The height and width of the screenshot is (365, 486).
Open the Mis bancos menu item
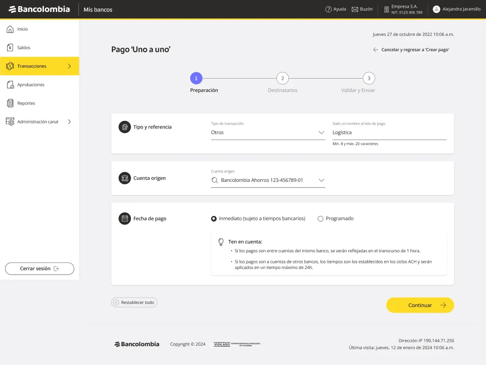pos(98,9)
